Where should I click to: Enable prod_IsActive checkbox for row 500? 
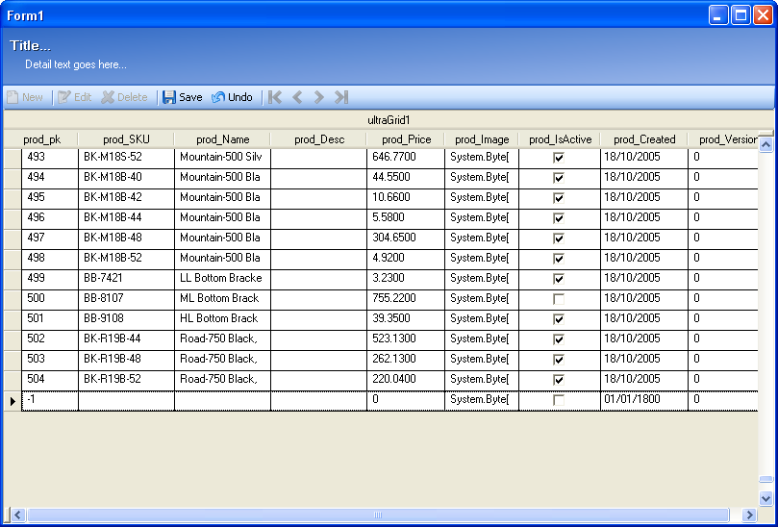click(x=559, y=299)
